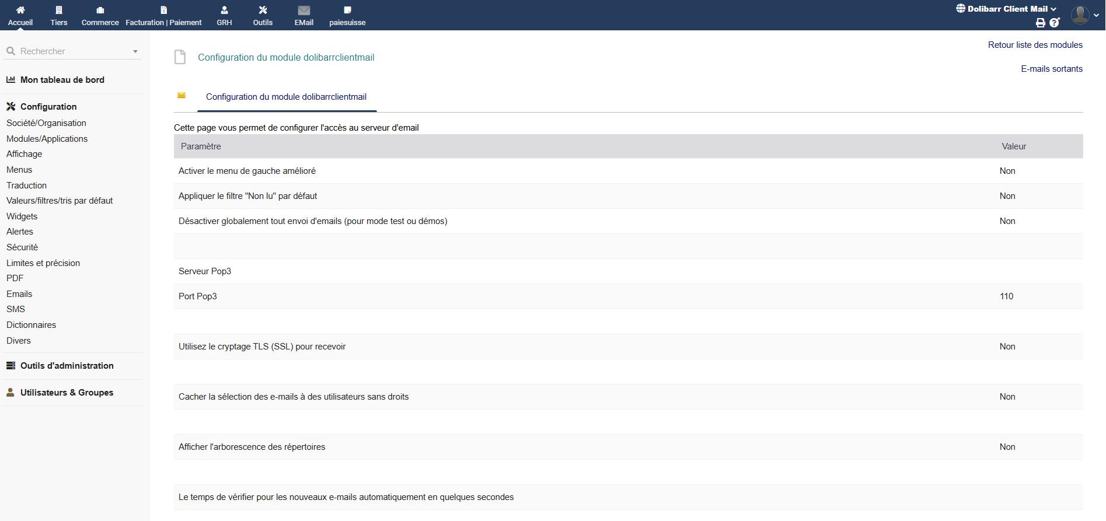Screen dimensions: 1106x521
Task: Click the print page icon
Action: pyautogui.click(x=1040, y=23)
